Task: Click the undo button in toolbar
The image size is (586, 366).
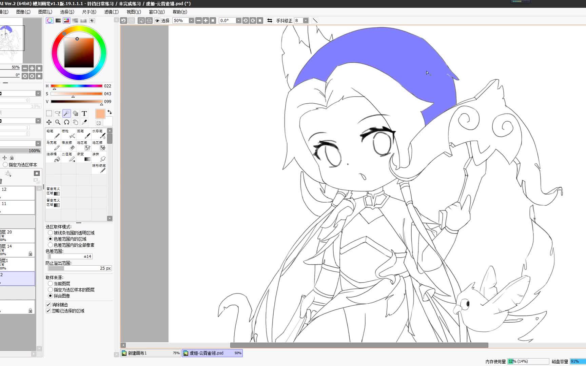Action: coord(123,21)
